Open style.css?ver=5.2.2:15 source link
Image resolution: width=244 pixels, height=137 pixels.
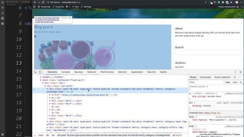point(229,117)
